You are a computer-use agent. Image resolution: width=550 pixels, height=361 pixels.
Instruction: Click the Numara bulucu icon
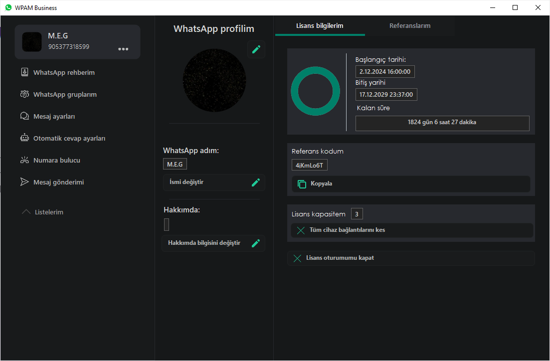click(x=24, y=160)
